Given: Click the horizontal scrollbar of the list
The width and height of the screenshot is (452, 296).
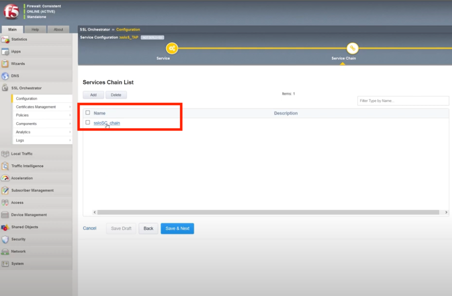Looking at the screenshot, I should click(x=268, y=212).
